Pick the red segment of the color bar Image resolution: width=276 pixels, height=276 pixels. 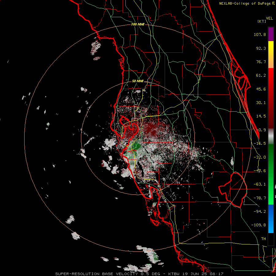point(271,98)
